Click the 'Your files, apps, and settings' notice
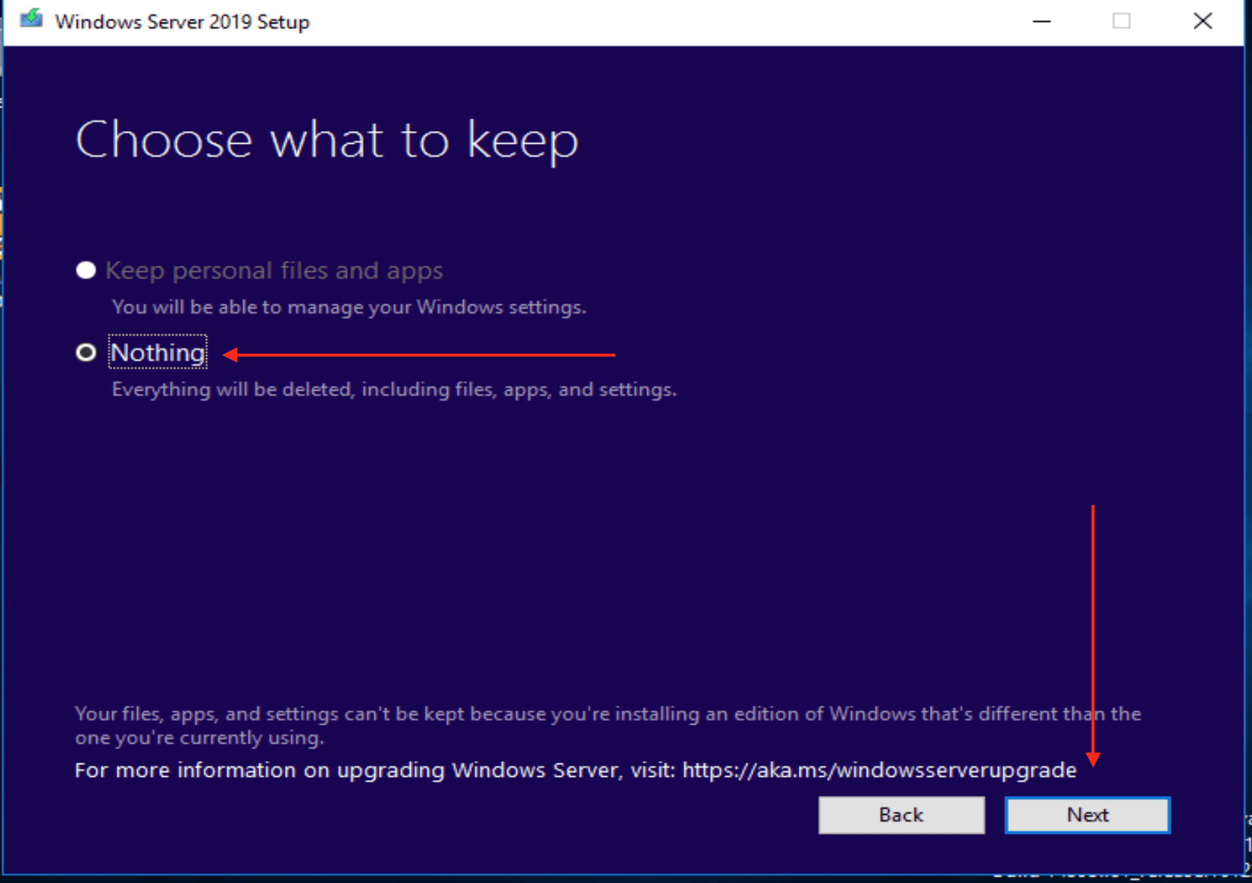1252x883 pixels. [608, 725]
